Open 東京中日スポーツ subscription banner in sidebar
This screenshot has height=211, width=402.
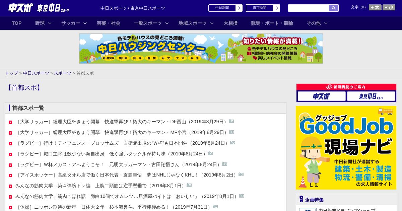pyautogui.click(x=371, y=96)
